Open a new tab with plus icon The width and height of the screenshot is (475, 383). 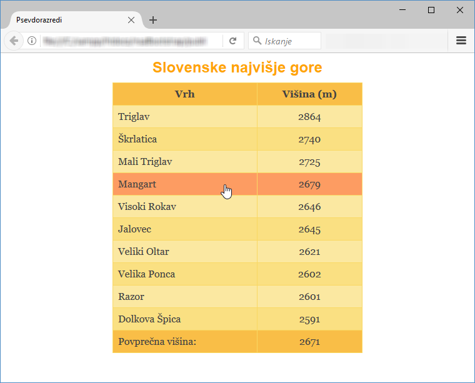153,20
